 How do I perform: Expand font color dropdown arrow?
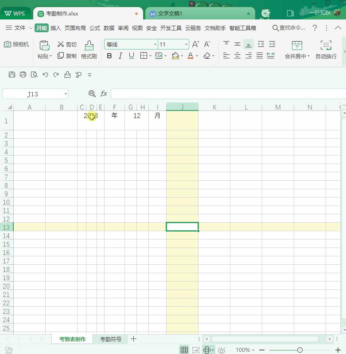[x=197, y=56]
